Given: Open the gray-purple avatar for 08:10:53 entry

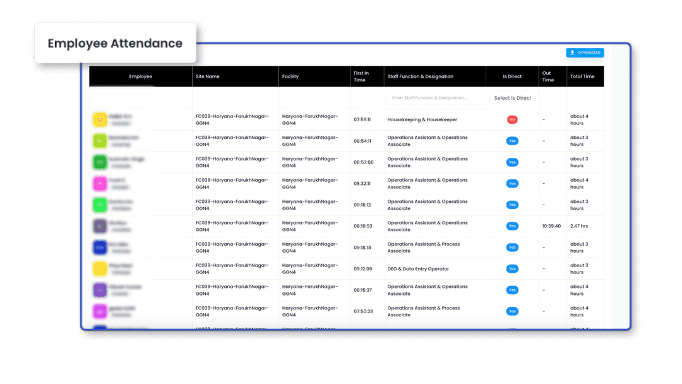Looking at the screenshot, I should pos(100,226).
